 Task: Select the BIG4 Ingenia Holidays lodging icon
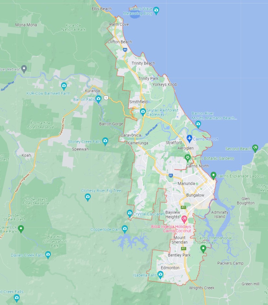tap(184, 219)
